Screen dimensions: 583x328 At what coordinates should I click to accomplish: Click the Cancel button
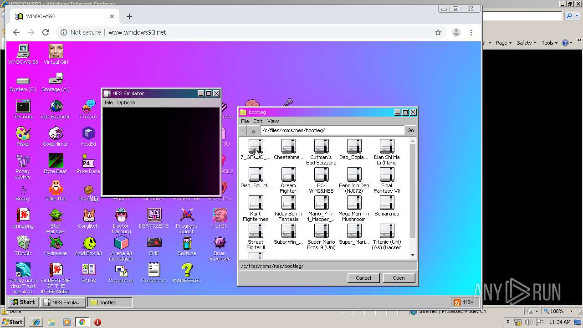(363, 278)
